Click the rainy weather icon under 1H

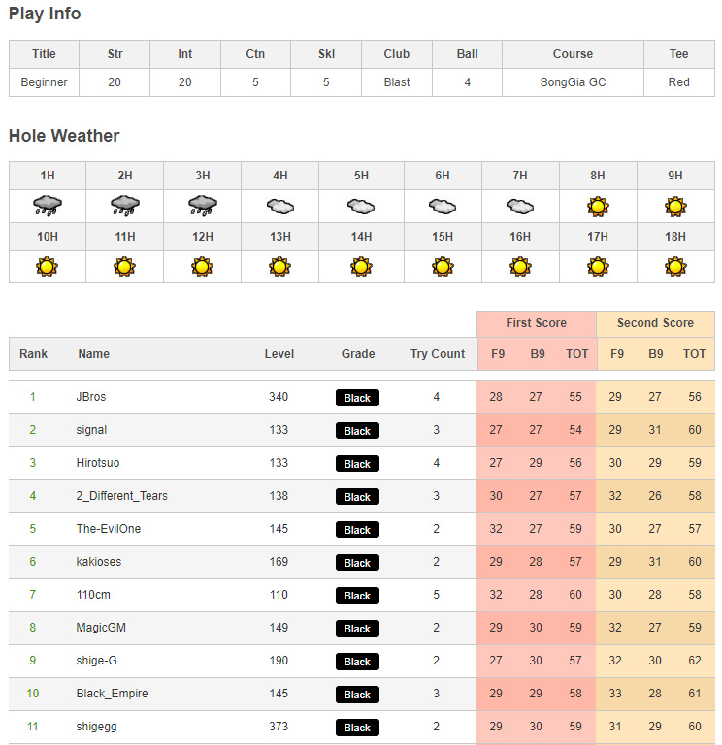(x=47, y=205)
